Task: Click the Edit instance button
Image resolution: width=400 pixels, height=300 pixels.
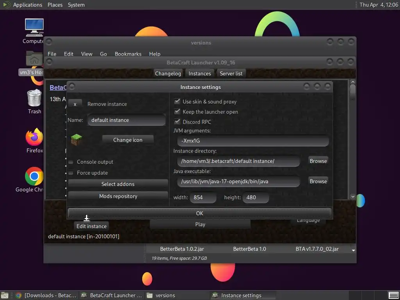Action: pyautogui.click(x=91, y=226)
